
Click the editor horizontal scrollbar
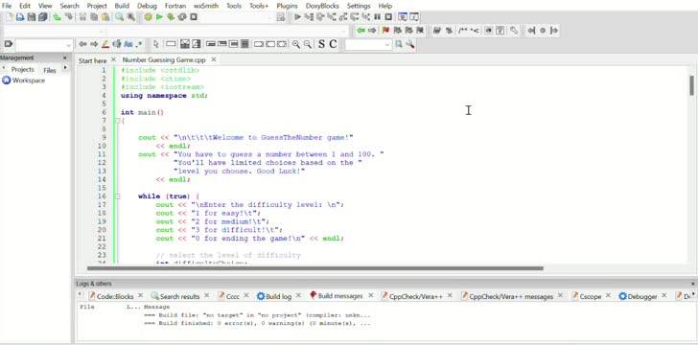(x=315, y=268)
